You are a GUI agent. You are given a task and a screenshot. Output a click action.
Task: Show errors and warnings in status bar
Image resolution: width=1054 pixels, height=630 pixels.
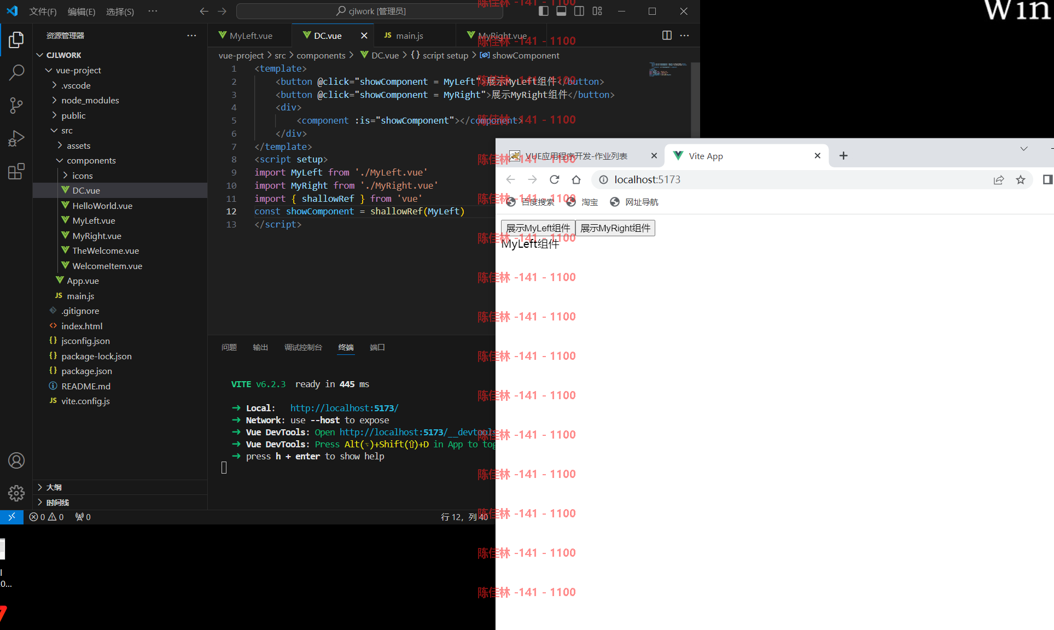pos(46,517)
